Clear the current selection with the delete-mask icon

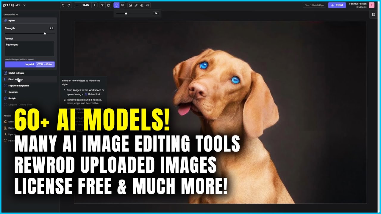tap(122, 5)
